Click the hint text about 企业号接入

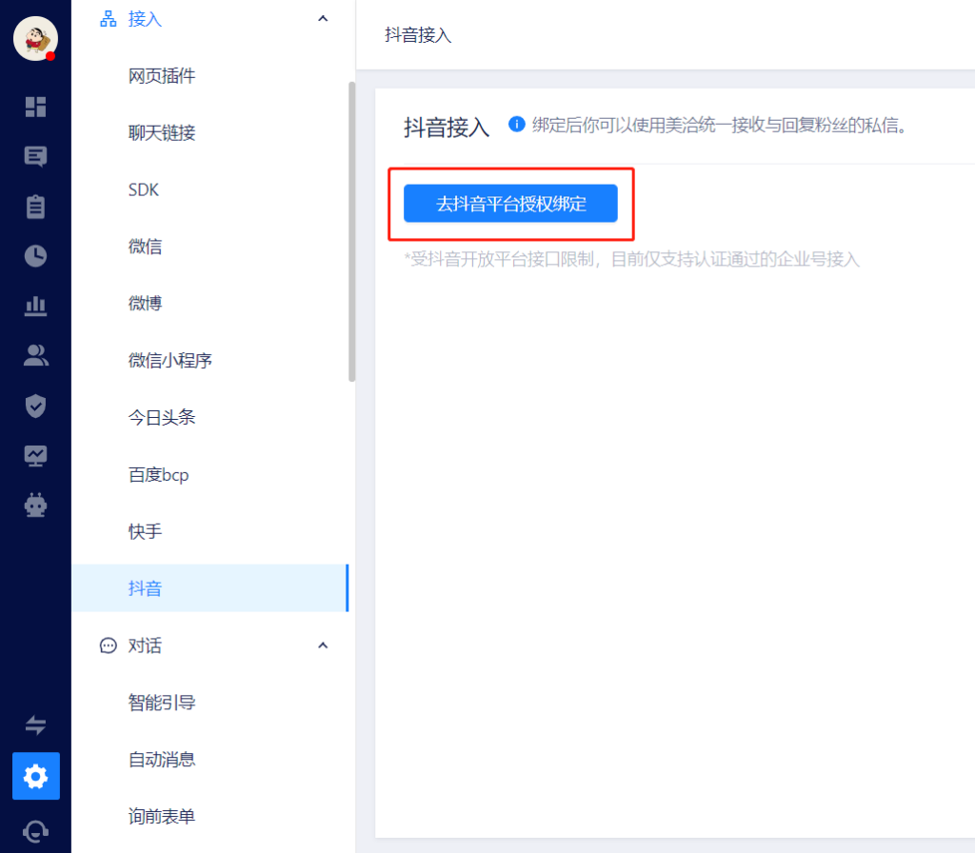(x=632, y=259)
